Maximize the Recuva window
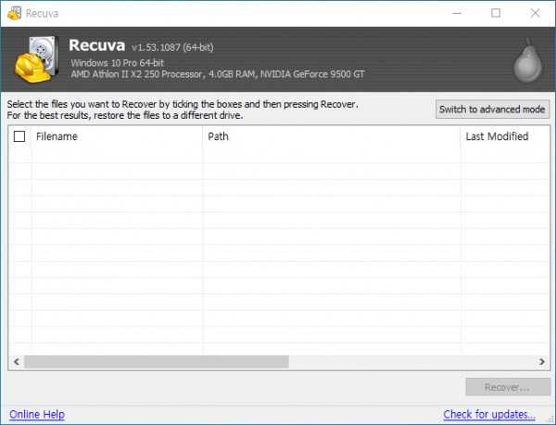The width and height of the screenshot is (556, 425). coord(496,14)
